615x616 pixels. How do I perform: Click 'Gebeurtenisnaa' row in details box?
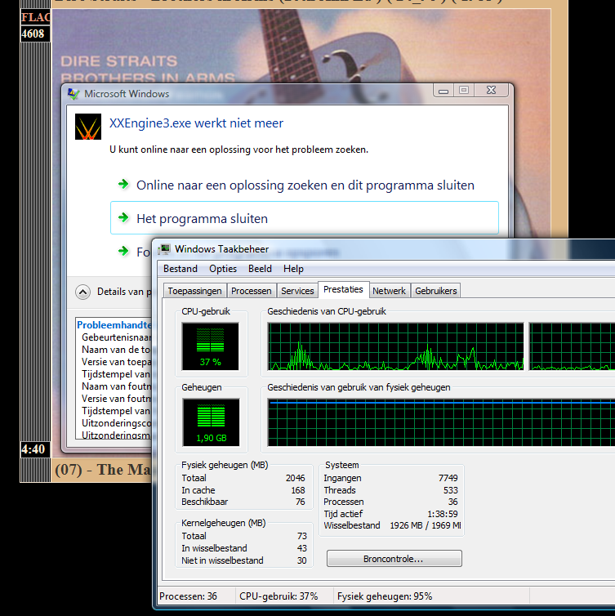pyautogui.click(x=116, y=337)
